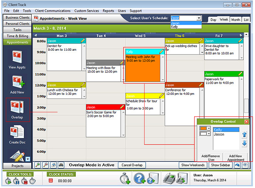Screen dimensions: 255x188
Task: Click the Add New appointment icon
Action: [18, 82]
